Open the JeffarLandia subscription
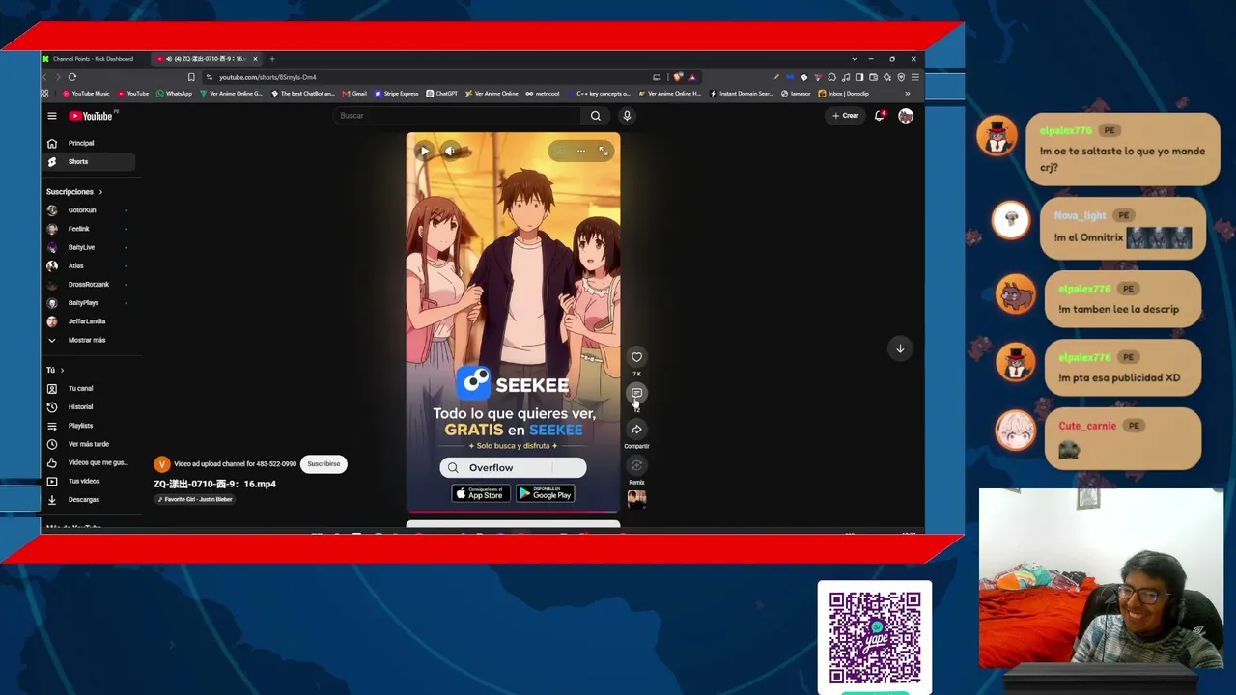Image resolution: width=1236 pixels, height=695 pixels. click(88, 321)
